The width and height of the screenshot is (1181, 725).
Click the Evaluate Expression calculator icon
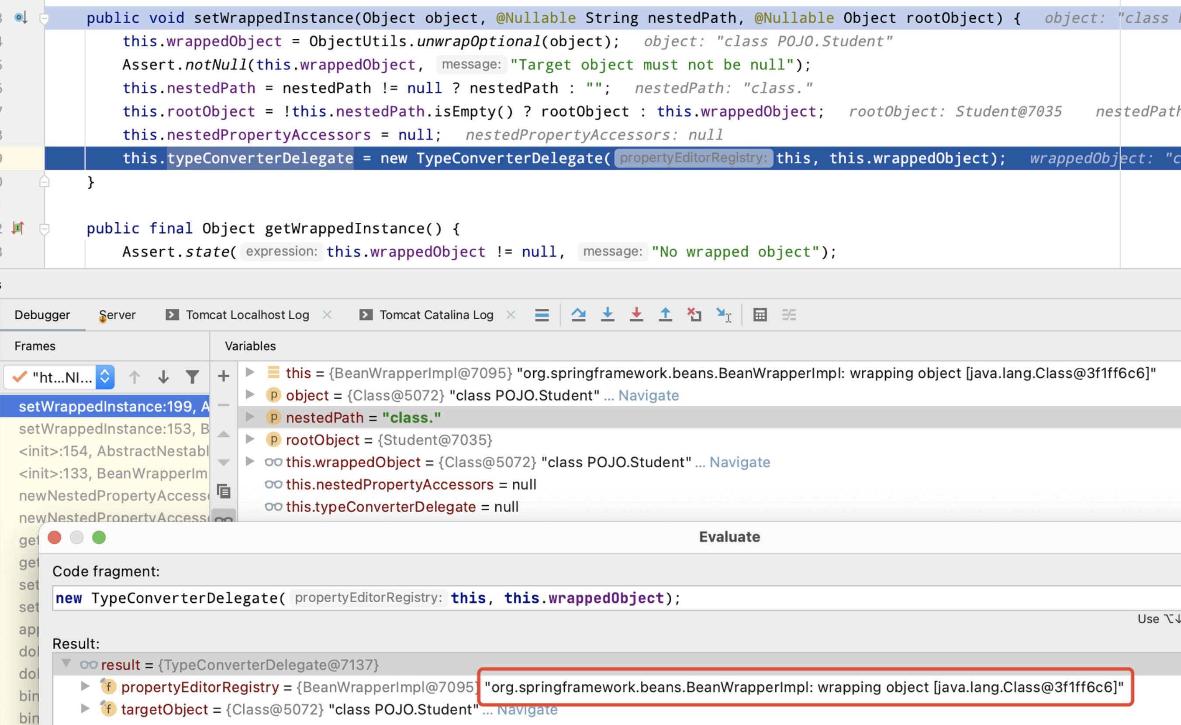click(760, 315)
